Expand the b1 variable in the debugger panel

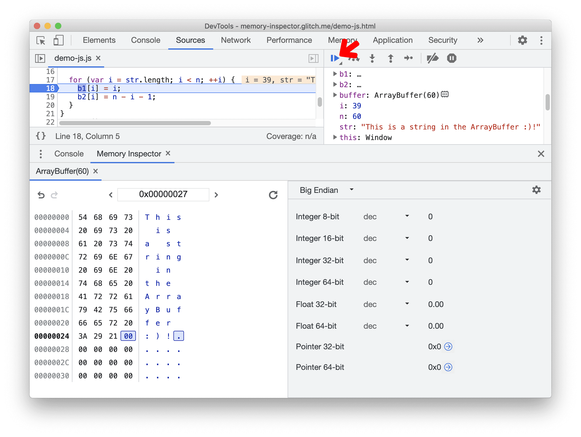[334, 73]
